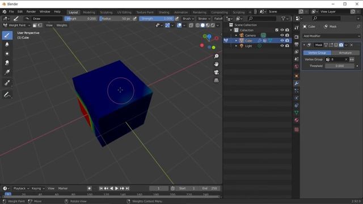
Task: Select Armature mask mode button
Action: point(345,53)
